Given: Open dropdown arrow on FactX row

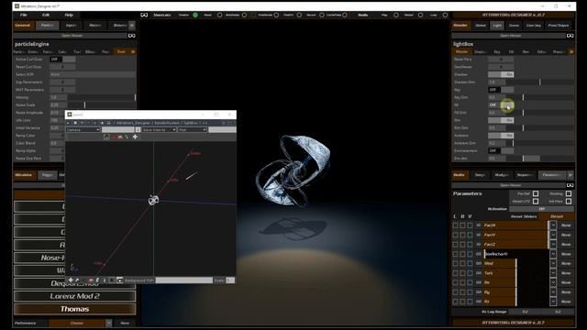Looking at the screenshot, I should [x=553, y=225].
